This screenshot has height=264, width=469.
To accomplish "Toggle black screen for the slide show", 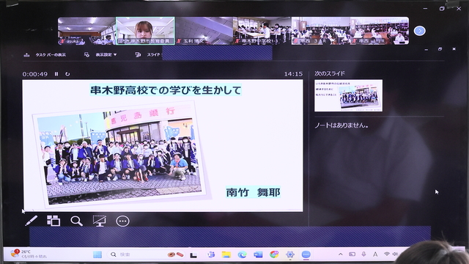I will (100, 221).
